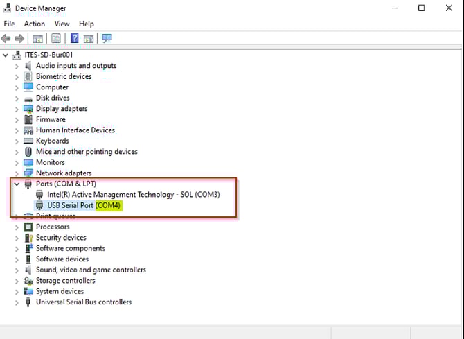The width and height of the screenshot is (464, 339).
Task: Expand Audio inputs and outputs
Action: (x=17, y=66)
